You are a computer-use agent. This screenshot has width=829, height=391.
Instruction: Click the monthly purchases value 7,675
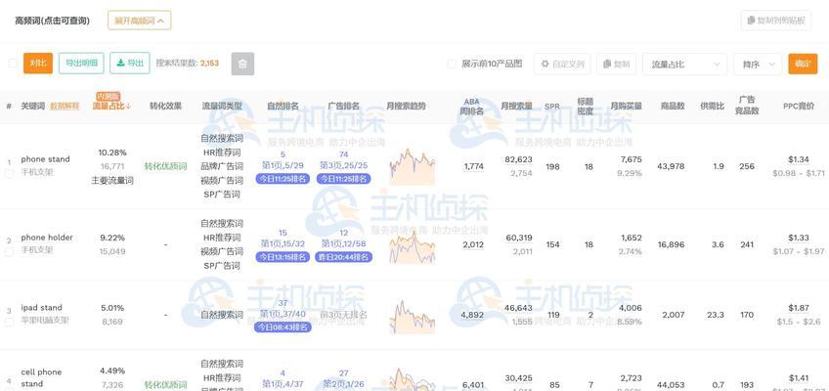(x=632, y=159)
